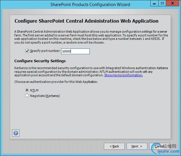Select the title bar SharePoint Products Configuration Wizard

pyautogui.click(x=90, y=5)
